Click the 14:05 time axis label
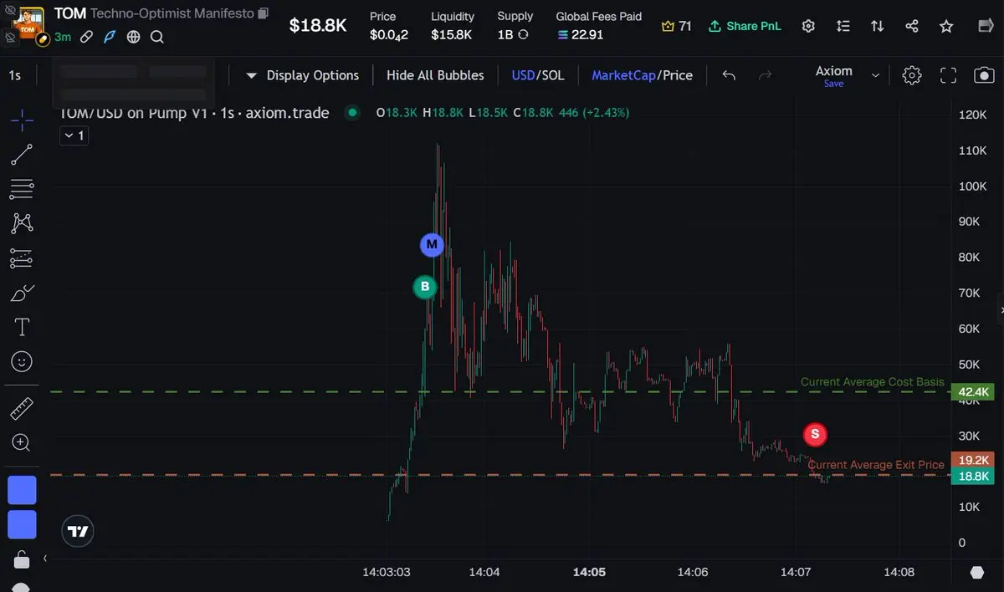 (589, 573)
